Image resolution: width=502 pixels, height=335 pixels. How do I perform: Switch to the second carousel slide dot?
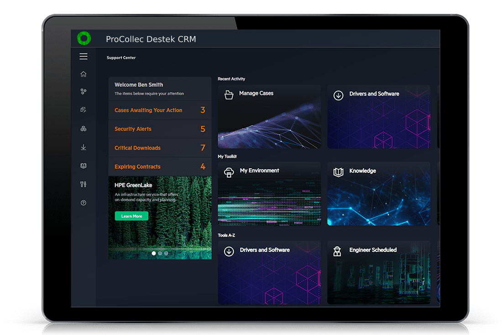coord(160,253)
